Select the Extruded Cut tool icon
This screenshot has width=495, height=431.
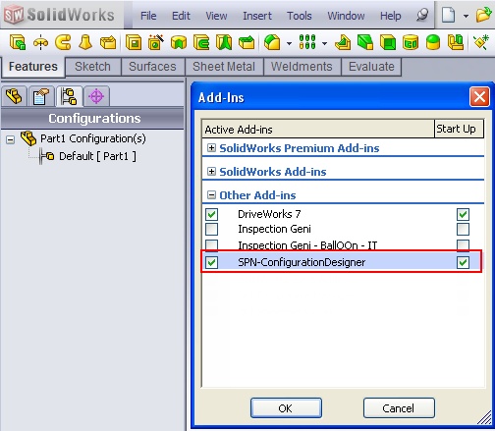[134, 42]
